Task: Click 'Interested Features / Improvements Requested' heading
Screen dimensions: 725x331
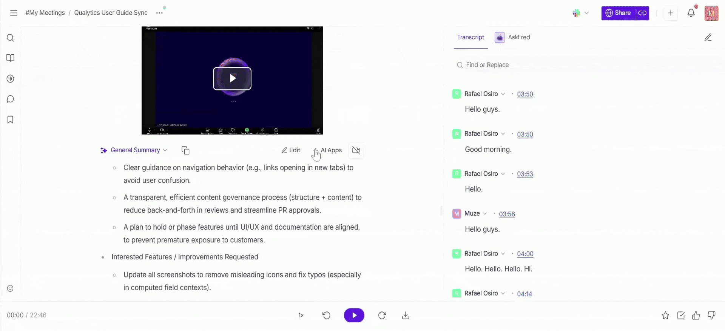Action: [185, 257]
